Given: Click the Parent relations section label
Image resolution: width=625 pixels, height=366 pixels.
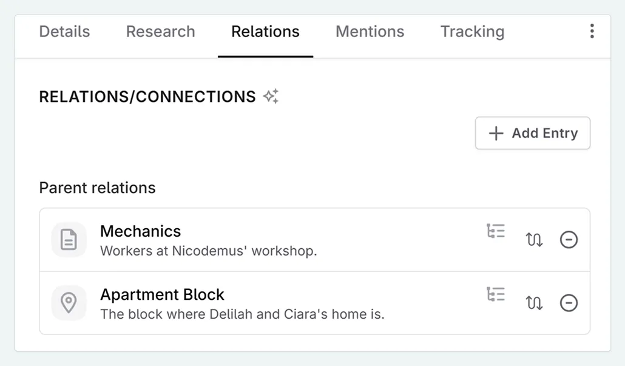Looking at the screenshot, I should [97, 188].
